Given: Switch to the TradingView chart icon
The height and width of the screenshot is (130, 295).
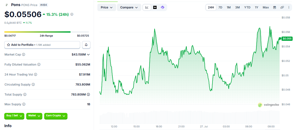Looking at the screenshot, I should tap(155, 7).
